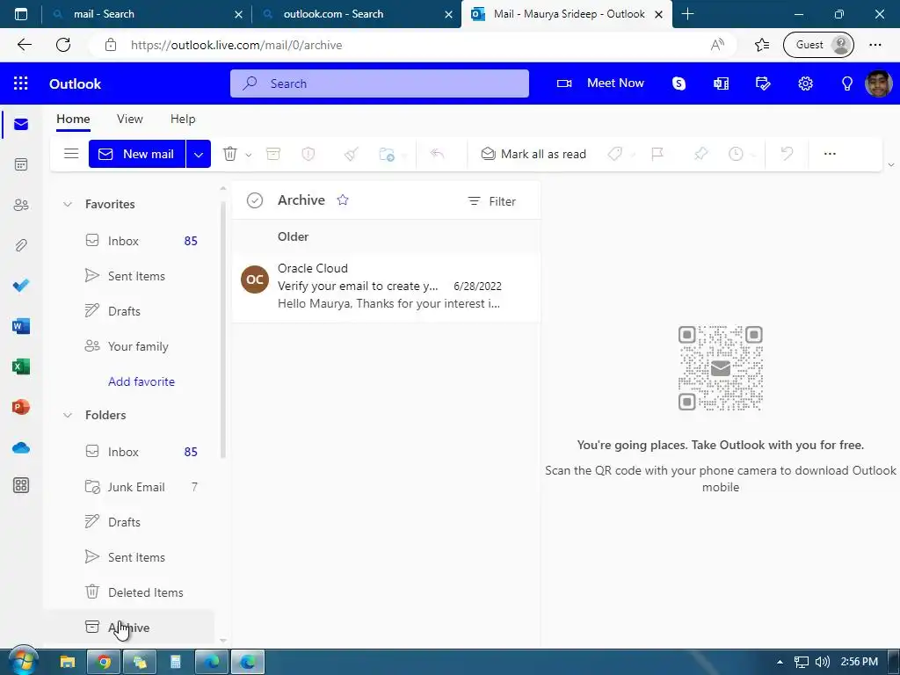Open the Delete options dropdown arrow
The width and height of the screenshot is (900, 675).
[249, 155]
